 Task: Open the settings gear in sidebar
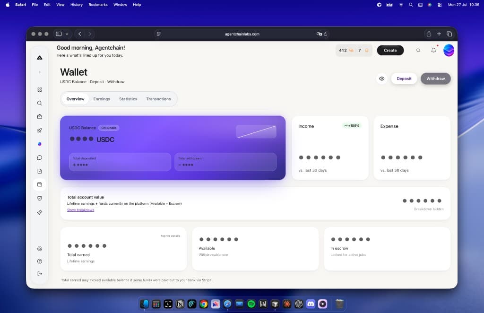40,249
